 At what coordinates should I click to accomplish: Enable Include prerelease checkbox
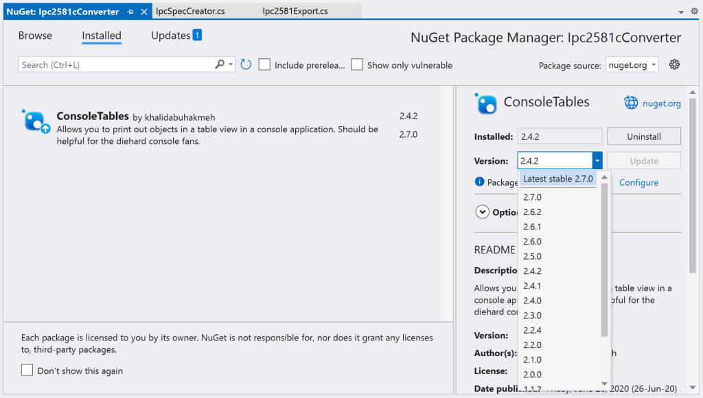point(265,65)
